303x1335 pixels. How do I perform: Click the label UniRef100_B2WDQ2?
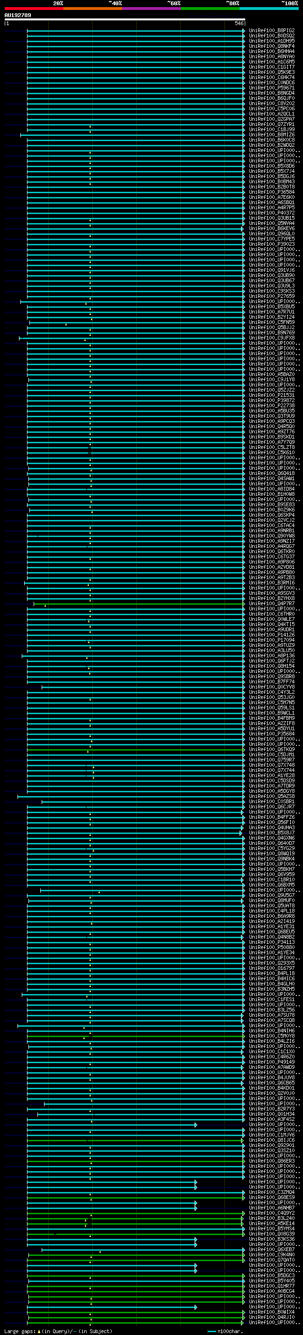coord(272,145)
